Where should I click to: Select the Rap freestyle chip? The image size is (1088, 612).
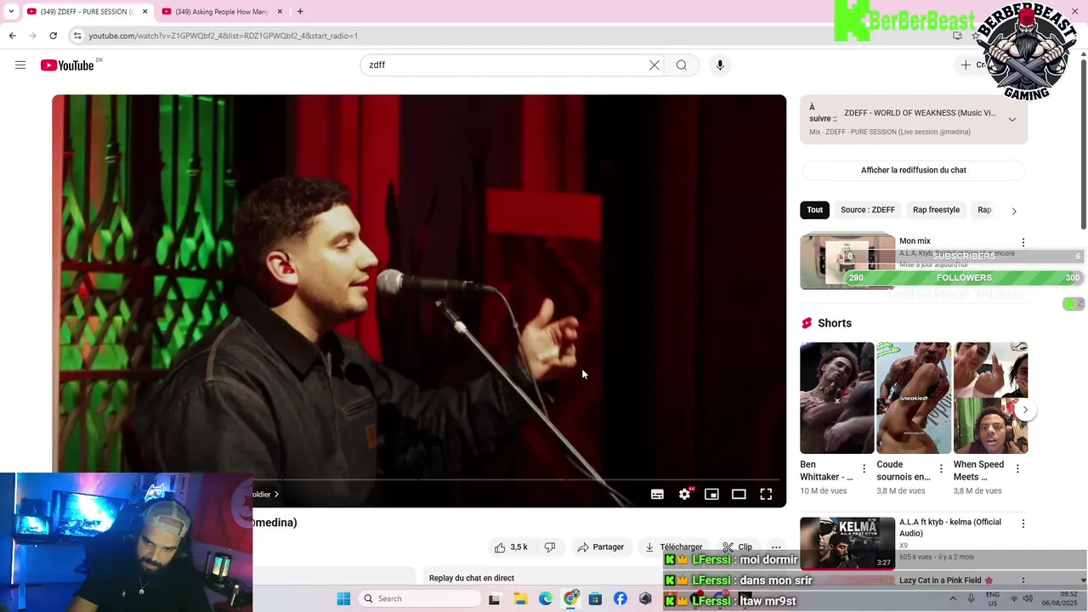936,210
